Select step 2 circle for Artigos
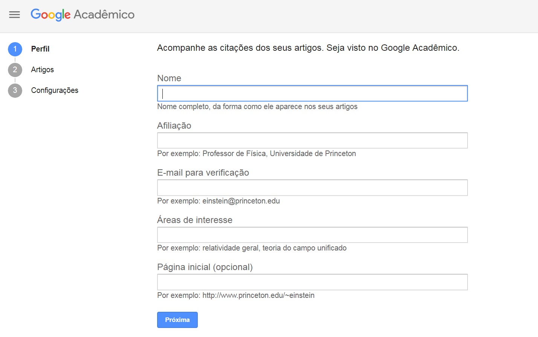538x337 pixels. (15, 70)
